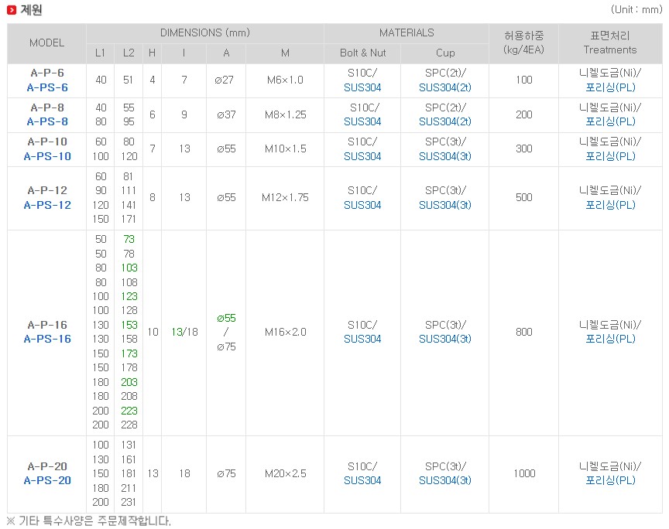Screen dimensions: 669x529
Task: Click the load value 1000
Action: [x=524, y=473]
